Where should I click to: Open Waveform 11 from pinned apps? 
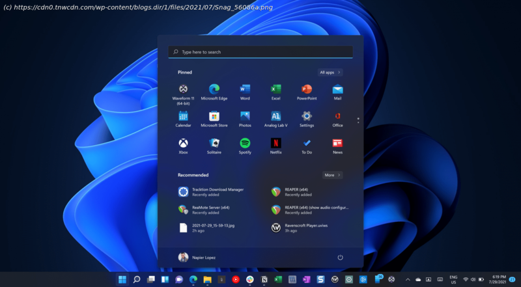coord(183,90)
